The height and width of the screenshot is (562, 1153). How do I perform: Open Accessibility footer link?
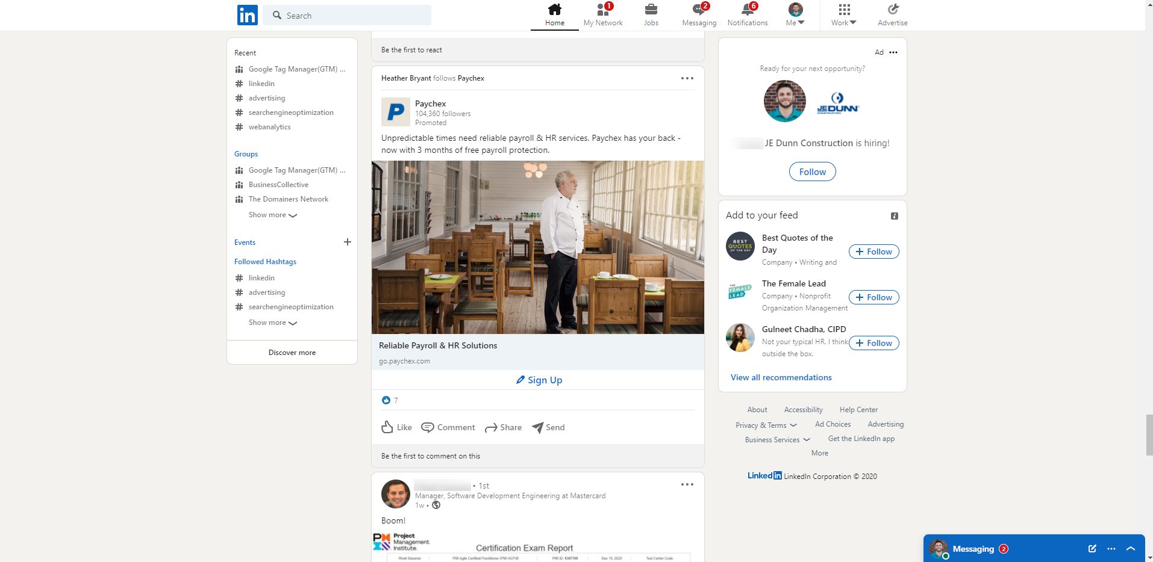coord(803,410)
